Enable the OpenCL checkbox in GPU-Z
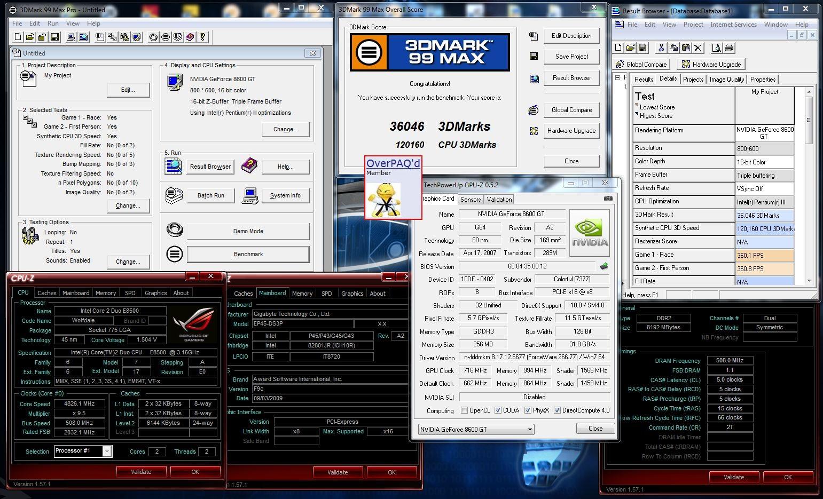The image size is (823, 499). point(464,410)
